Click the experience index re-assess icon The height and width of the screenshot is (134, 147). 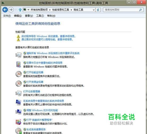point(19,55)
